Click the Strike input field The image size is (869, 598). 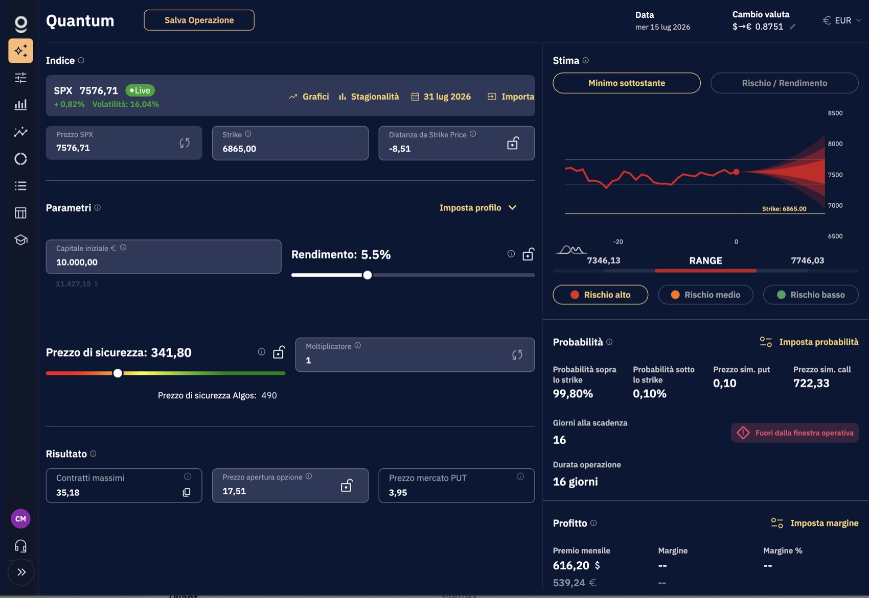coord(290,143)
